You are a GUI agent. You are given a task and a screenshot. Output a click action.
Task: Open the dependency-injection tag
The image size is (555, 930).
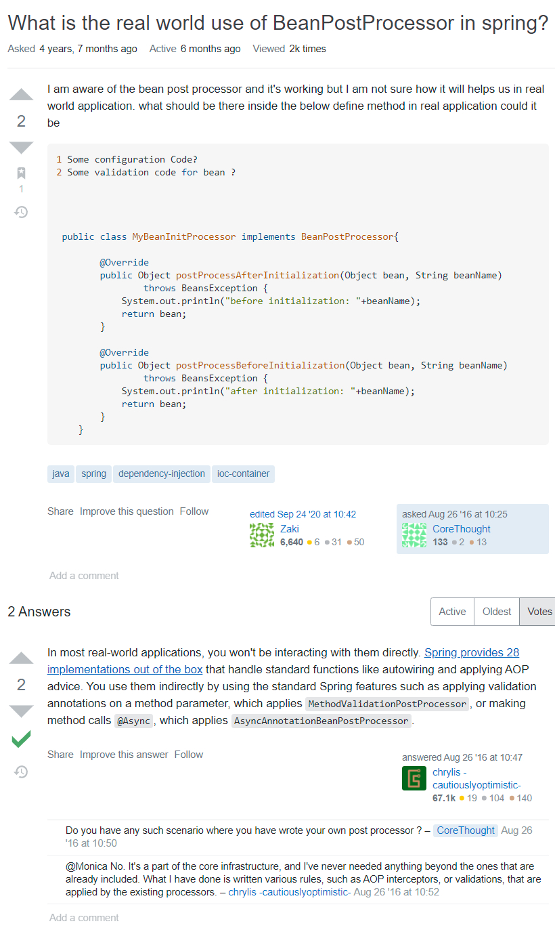[x=161, y=473]
